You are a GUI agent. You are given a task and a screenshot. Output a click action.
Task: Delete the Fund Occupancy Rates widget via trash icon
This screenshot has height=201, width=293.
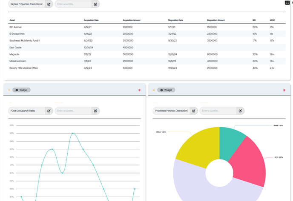click(x=139, y=90)
